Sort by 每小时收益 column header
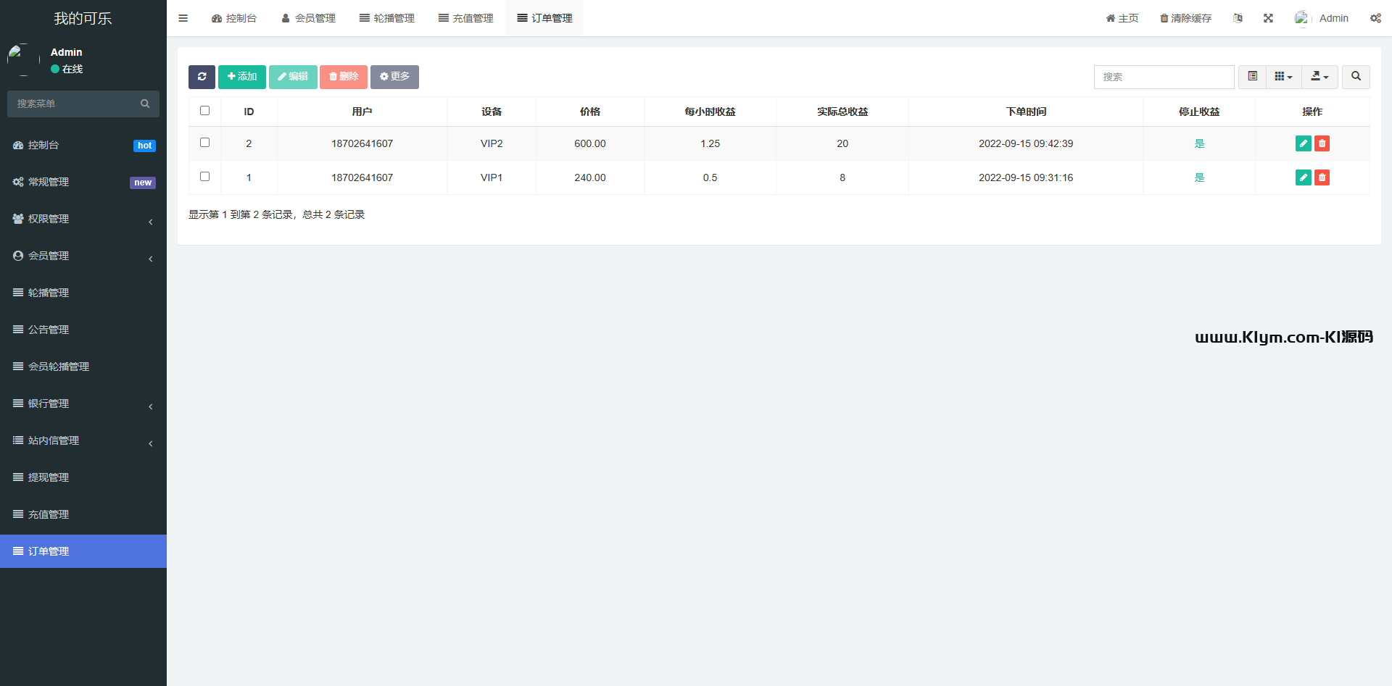The width and height of the screenshot is (1392, 686). click(710, 112)
